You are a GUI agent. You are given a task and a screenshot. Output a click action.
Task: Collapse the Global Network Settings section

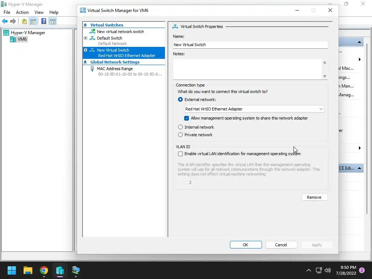[x=85, y=62]
